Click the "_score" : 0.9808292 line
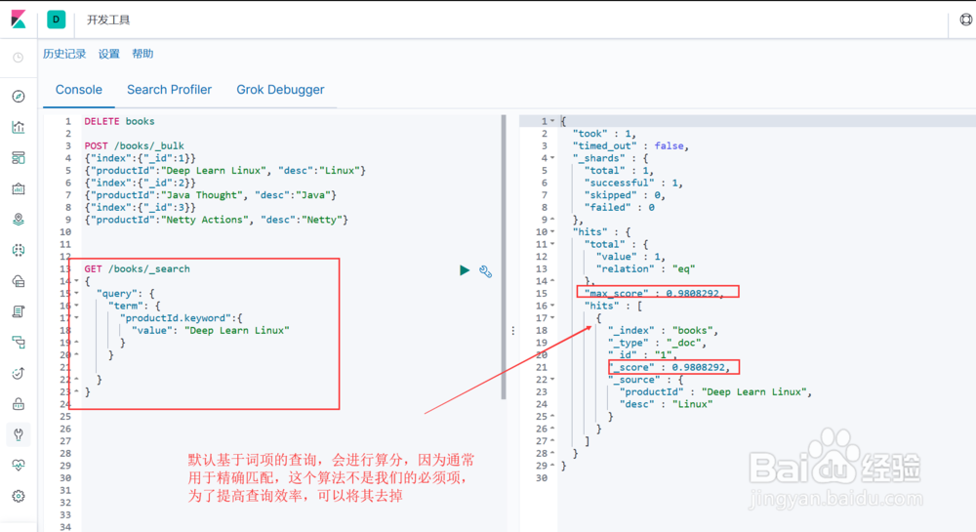976x532 pixels. point(670,367)
